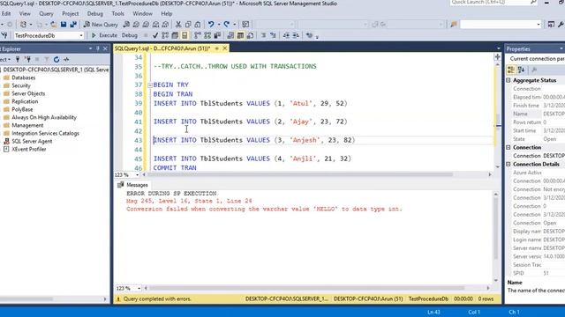Image resolution: width=565 pixels, height=317 pixels.
Task: Click the Save icon in toolbar
Action: [x=64, y=25]
